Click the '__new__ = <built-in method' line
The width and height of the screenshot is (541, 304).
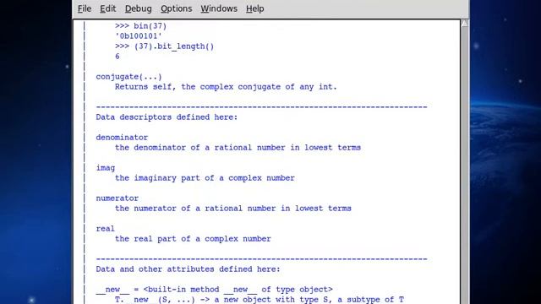[x=214, y=290]
